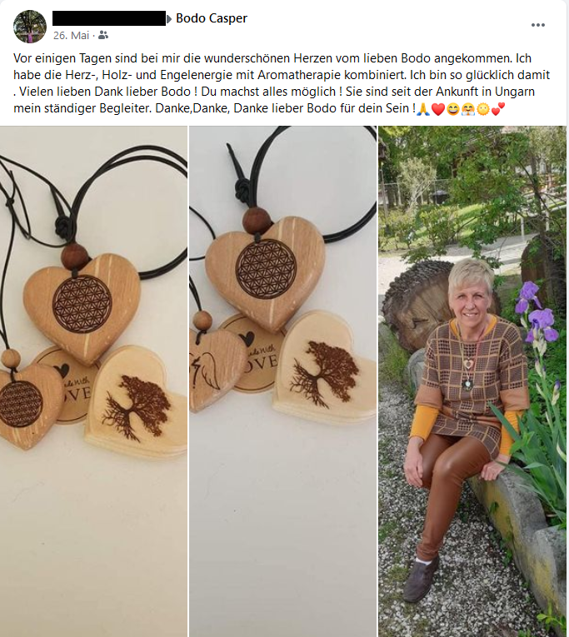Viewport: 569px width, 637px height.
Task: Open Bodo Casper's profile link
Action: 212,18
